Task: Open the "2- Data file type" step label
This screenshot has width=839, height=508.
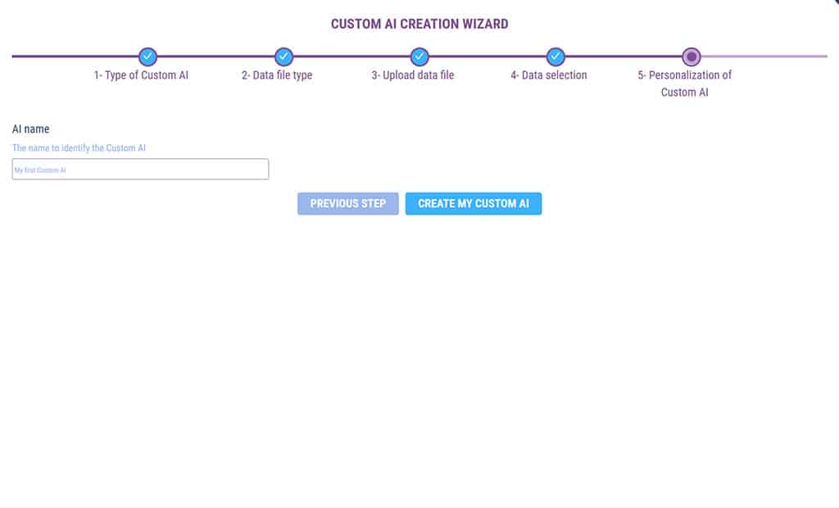Action: point(277,75)
